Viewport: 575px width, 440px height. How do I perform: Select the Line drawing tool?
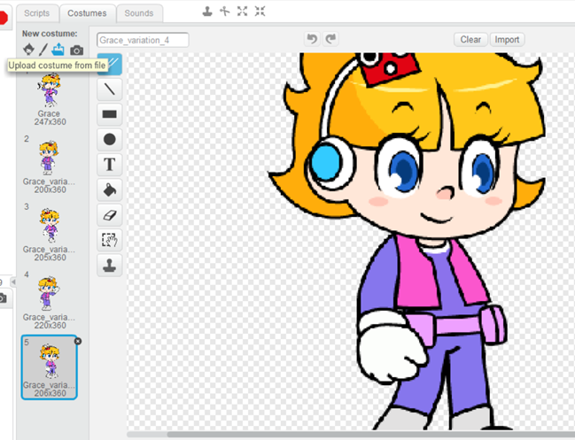(110, 89)
